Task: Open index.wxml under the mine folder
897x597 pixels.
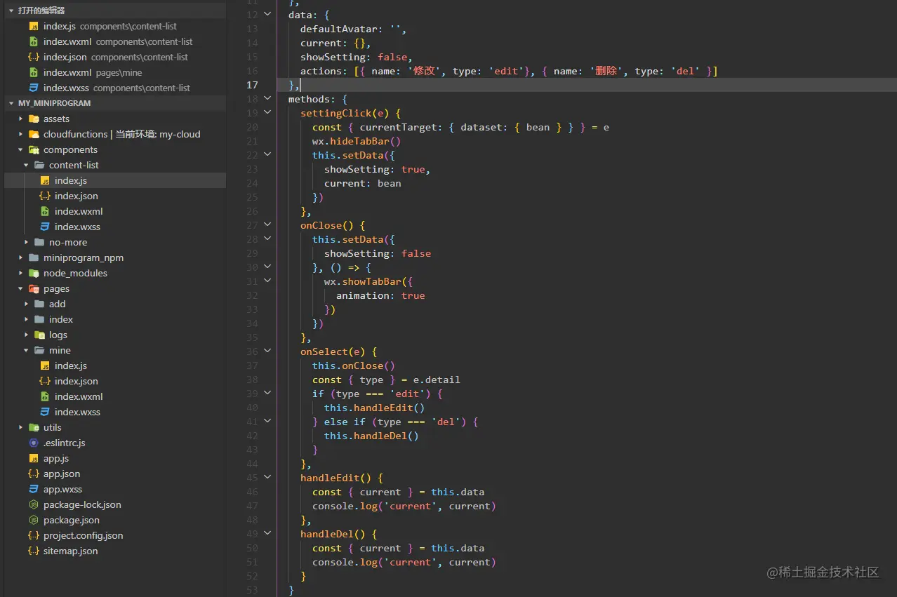Action: (115, 396)
